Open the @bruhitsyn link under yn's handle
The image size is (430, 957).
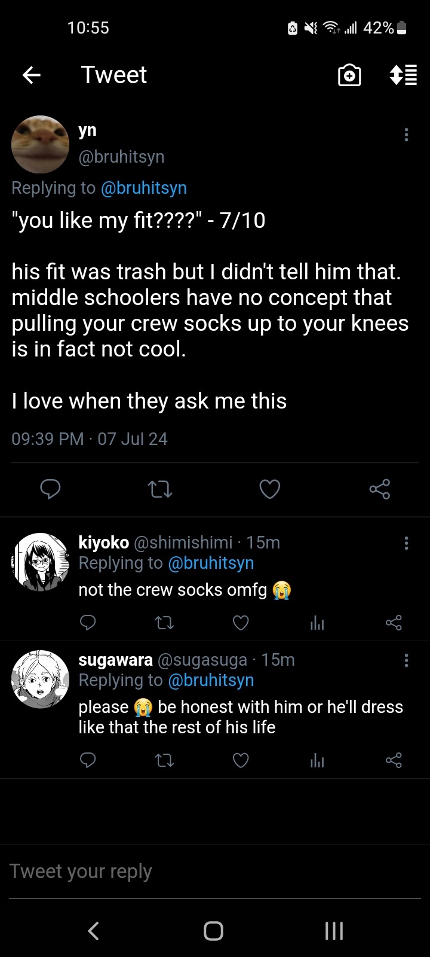[x=144, y=188]
